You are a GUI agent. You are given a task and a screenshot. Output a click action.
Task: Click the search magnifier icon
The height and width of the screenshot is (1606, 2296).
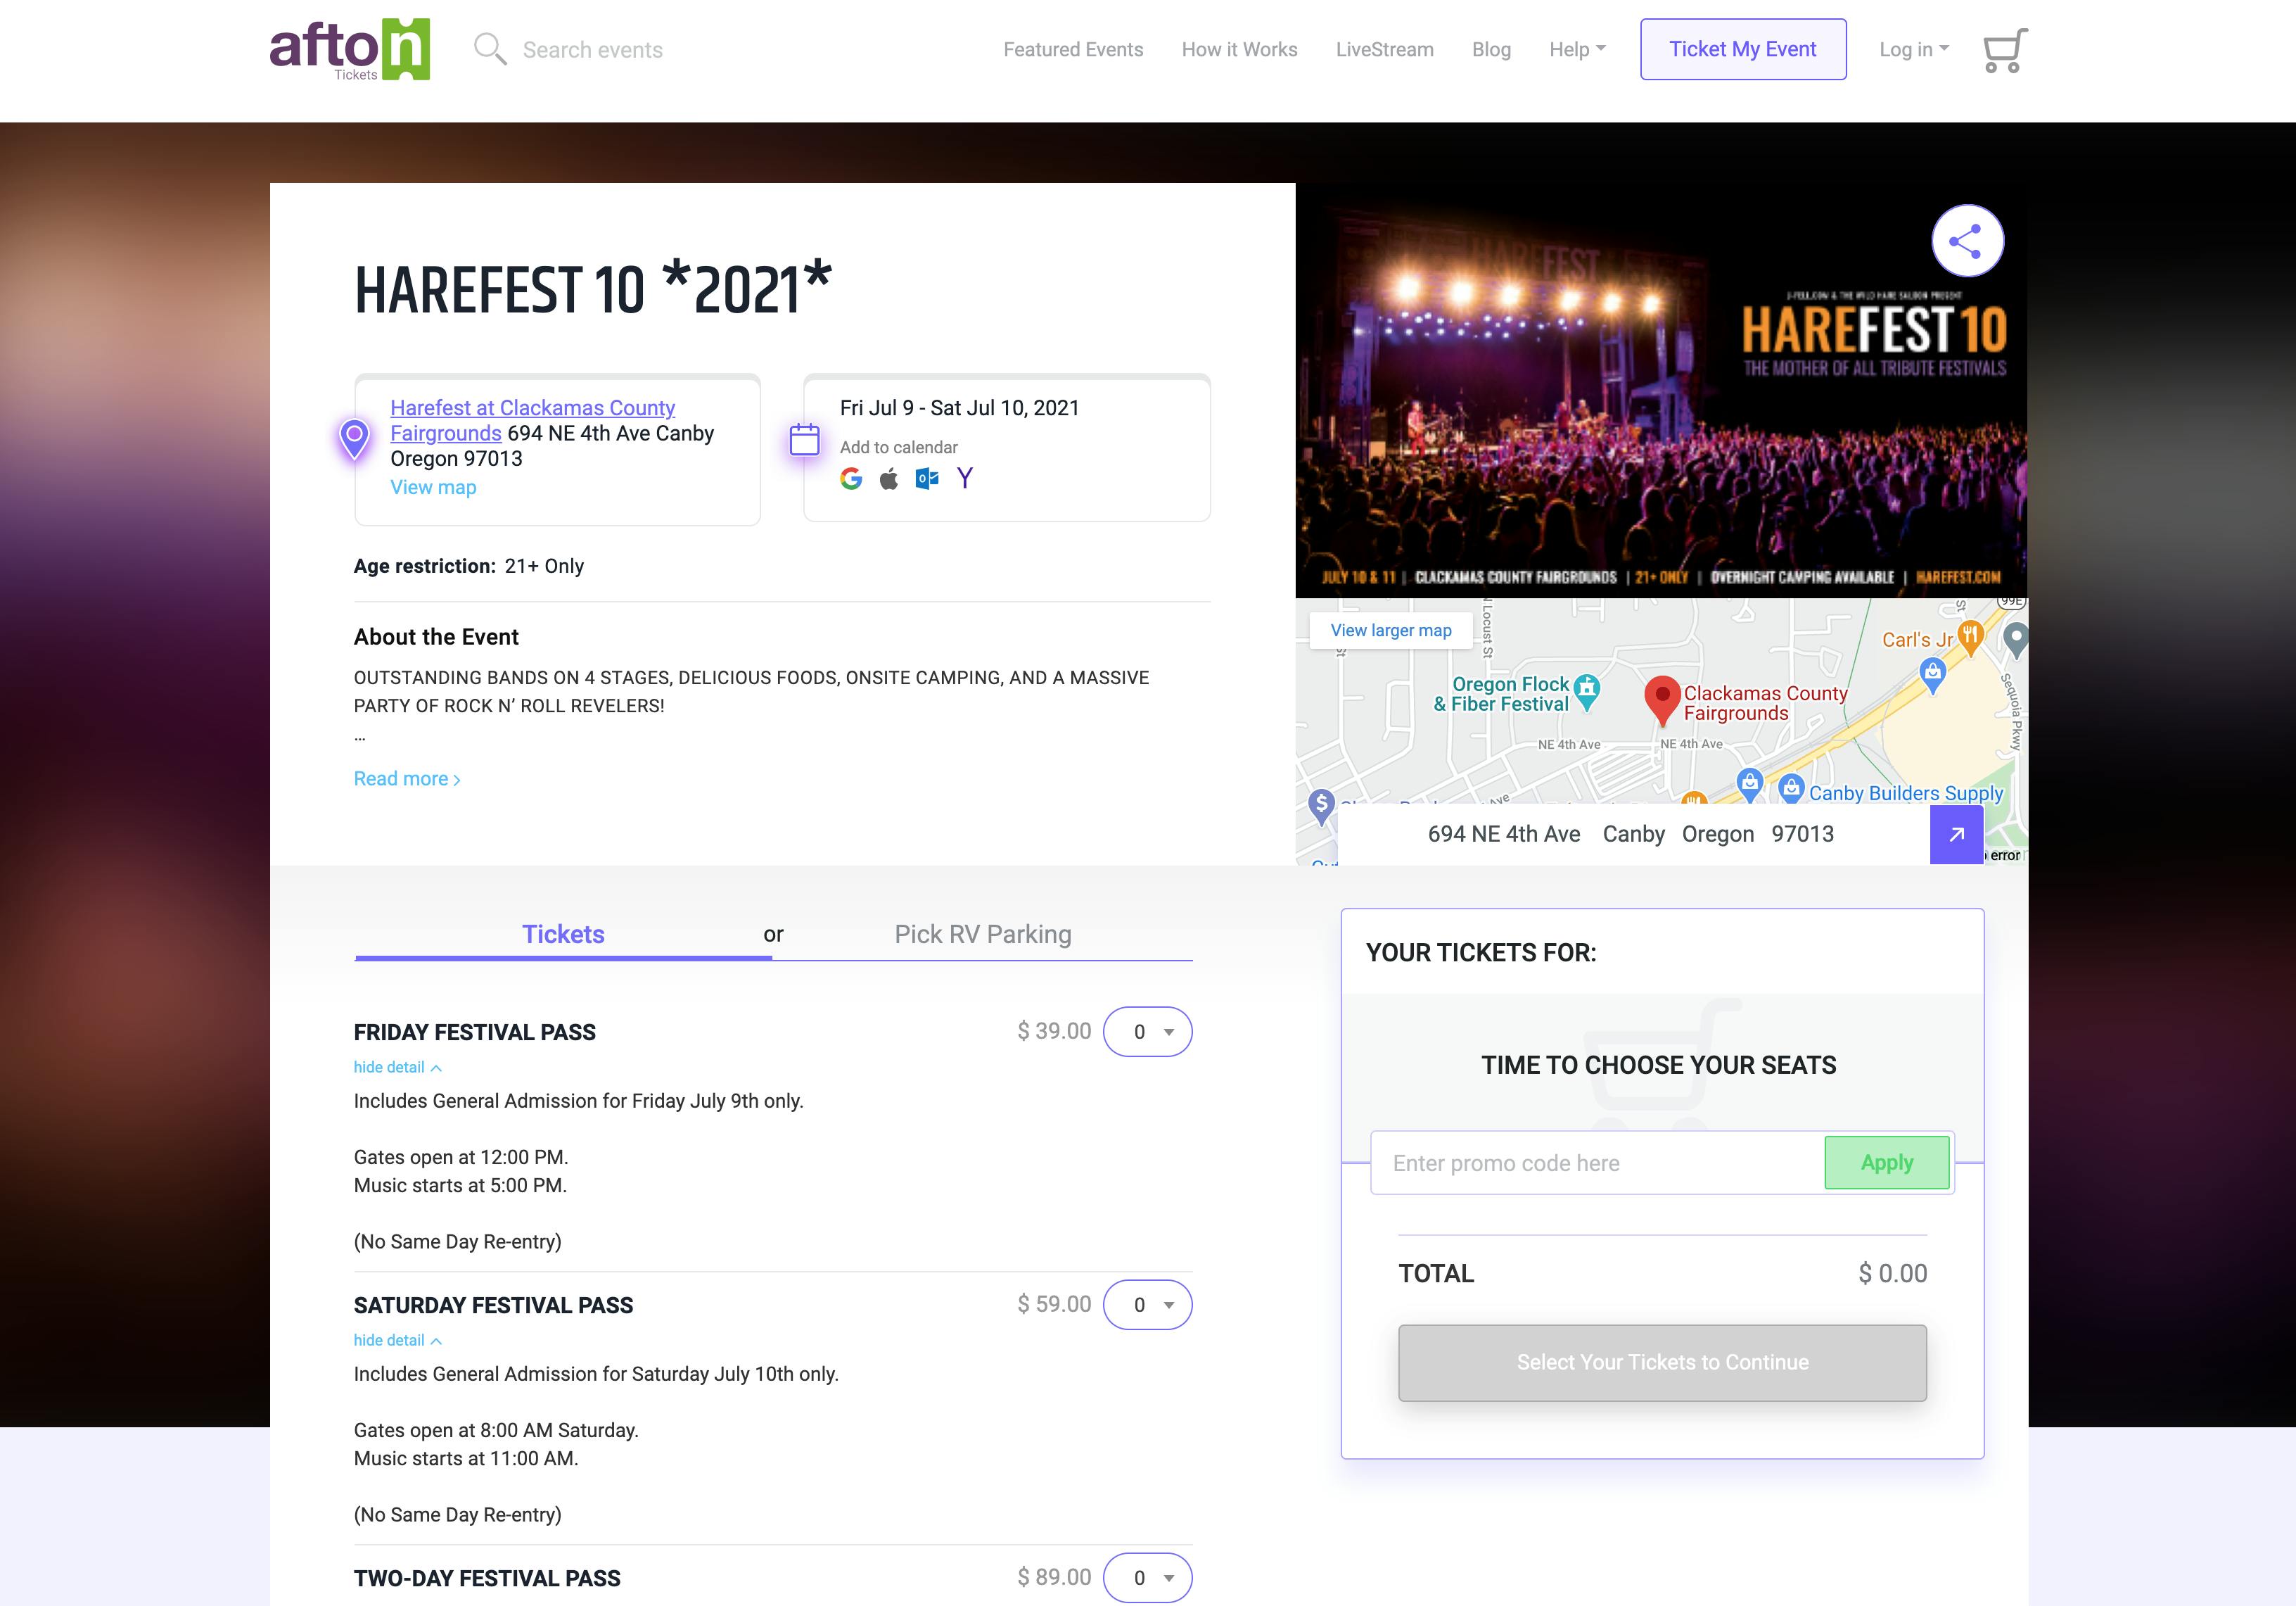point(490,48)
